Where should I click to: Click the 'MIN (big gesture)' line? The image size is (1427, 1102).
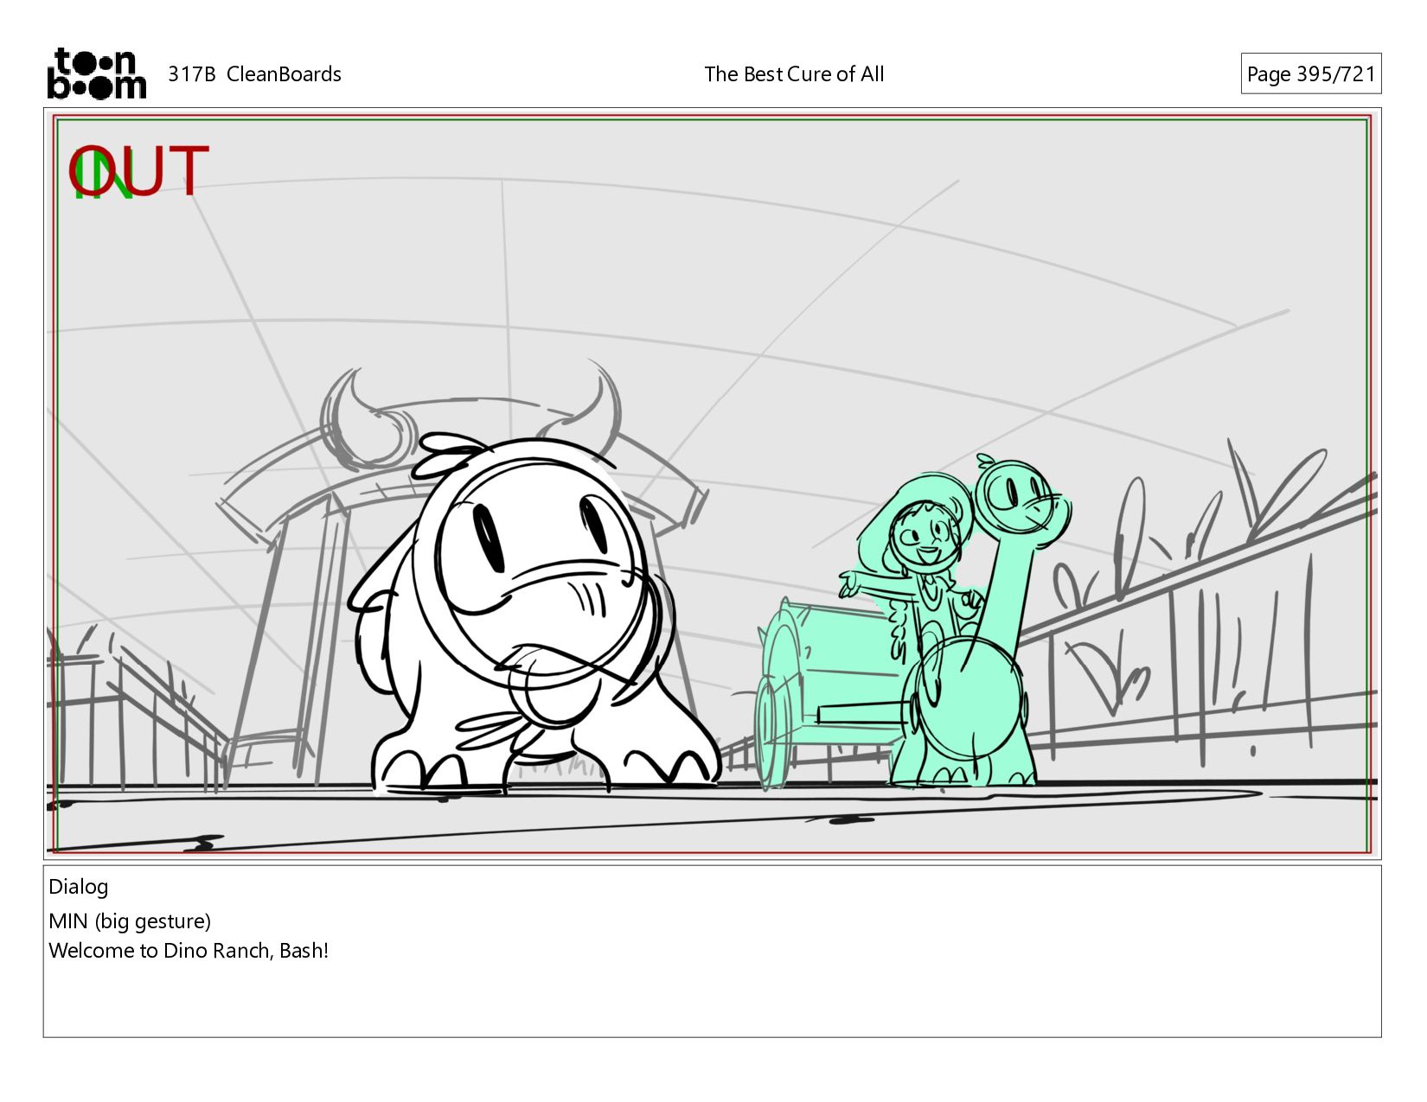pos(130,921)
